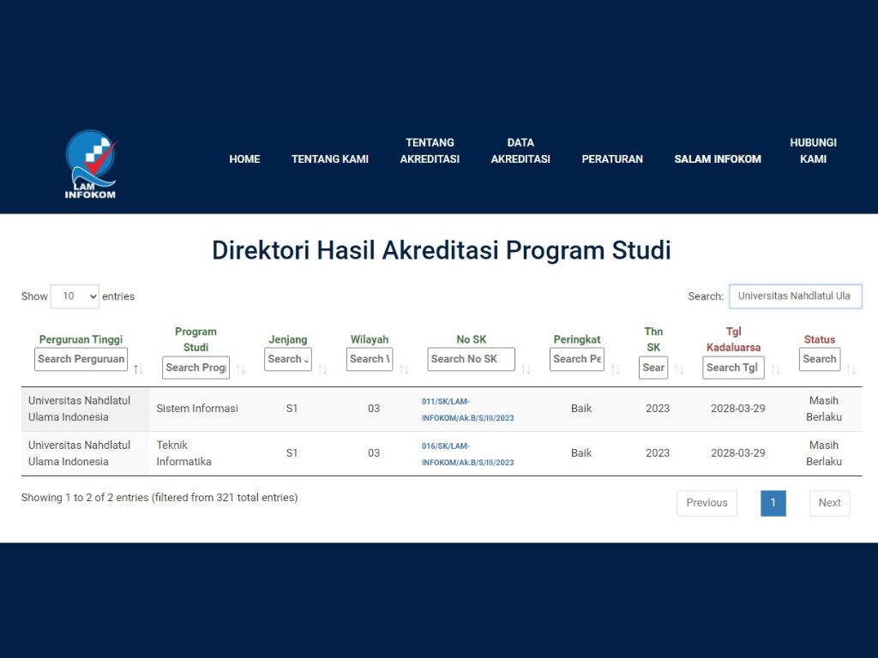The width and height of the screenshot is (878, 658).
Task: Open the Data Akreditasi menu
Action: [520, 151]
